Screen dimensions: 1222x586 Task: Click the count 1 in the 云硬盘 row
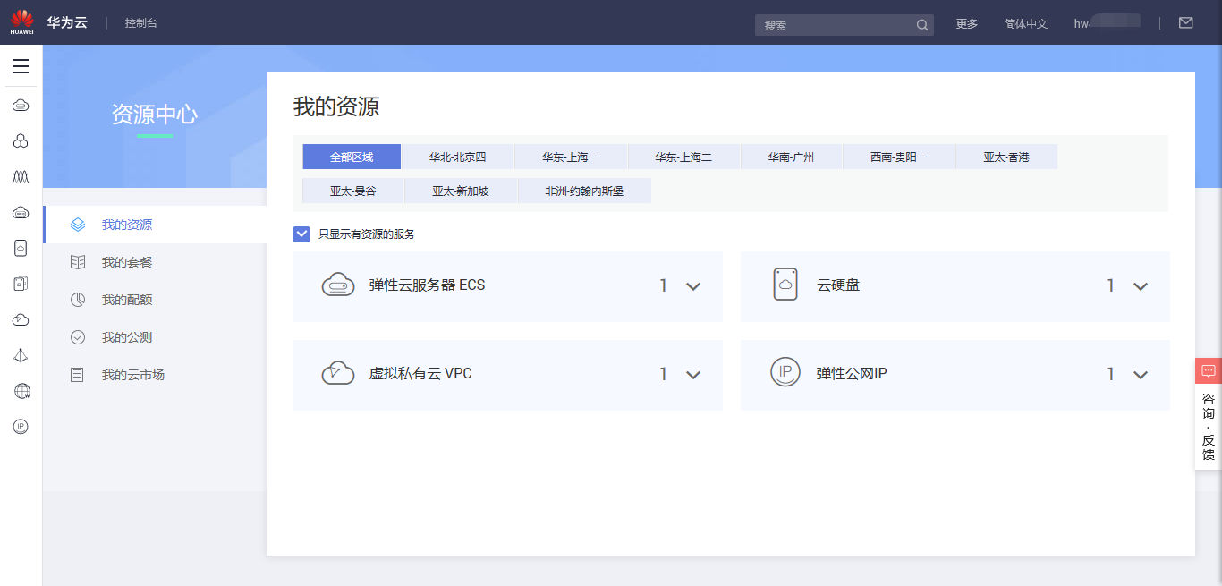(x=1111, y=286)
